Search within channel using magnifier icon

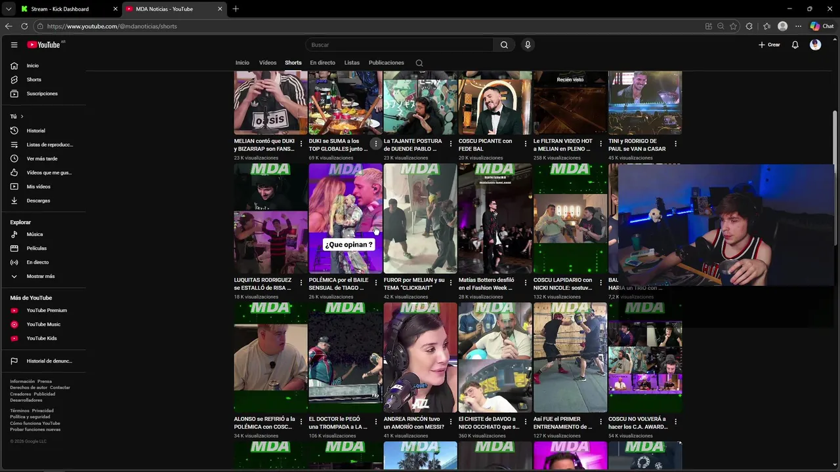pyautogui.click(x=419, y=63)
